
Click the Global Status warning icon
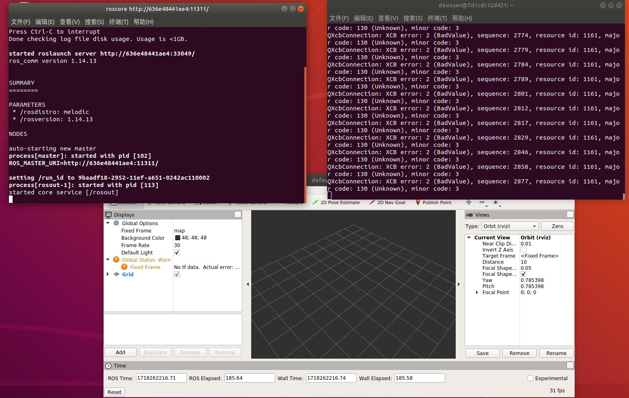pyautogui.click(x=116, y=260)
